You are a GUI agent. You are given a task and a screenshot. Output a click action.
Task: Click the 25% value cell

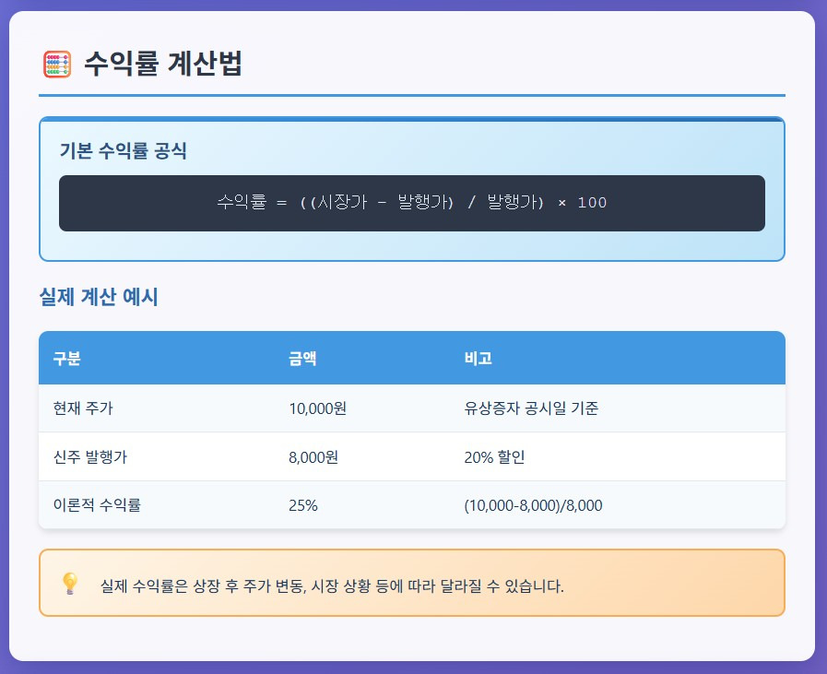[303, 505]
